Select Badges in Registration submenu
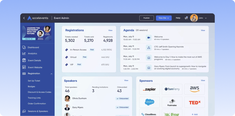The image size is (235, 116). coord(31,87)
